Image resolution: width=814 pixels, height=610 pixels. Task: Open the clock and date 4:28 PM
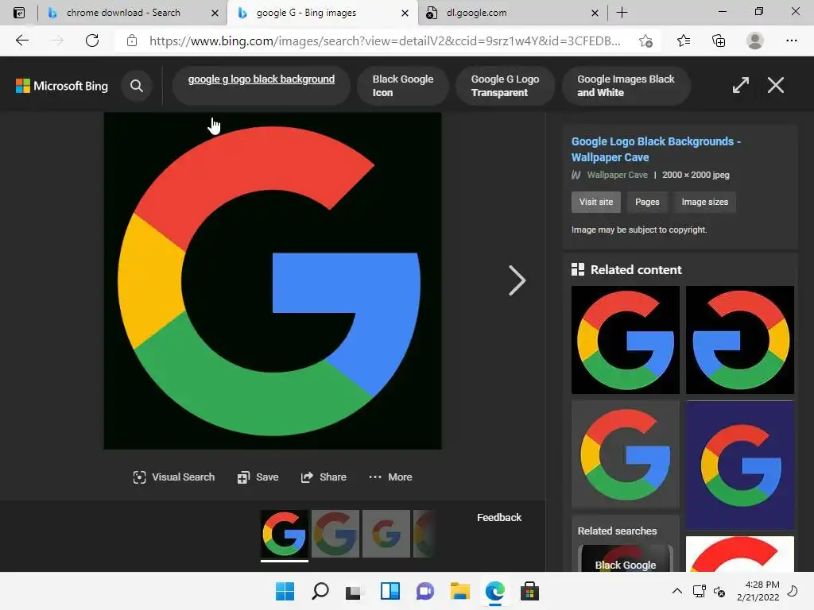[758, 591]
